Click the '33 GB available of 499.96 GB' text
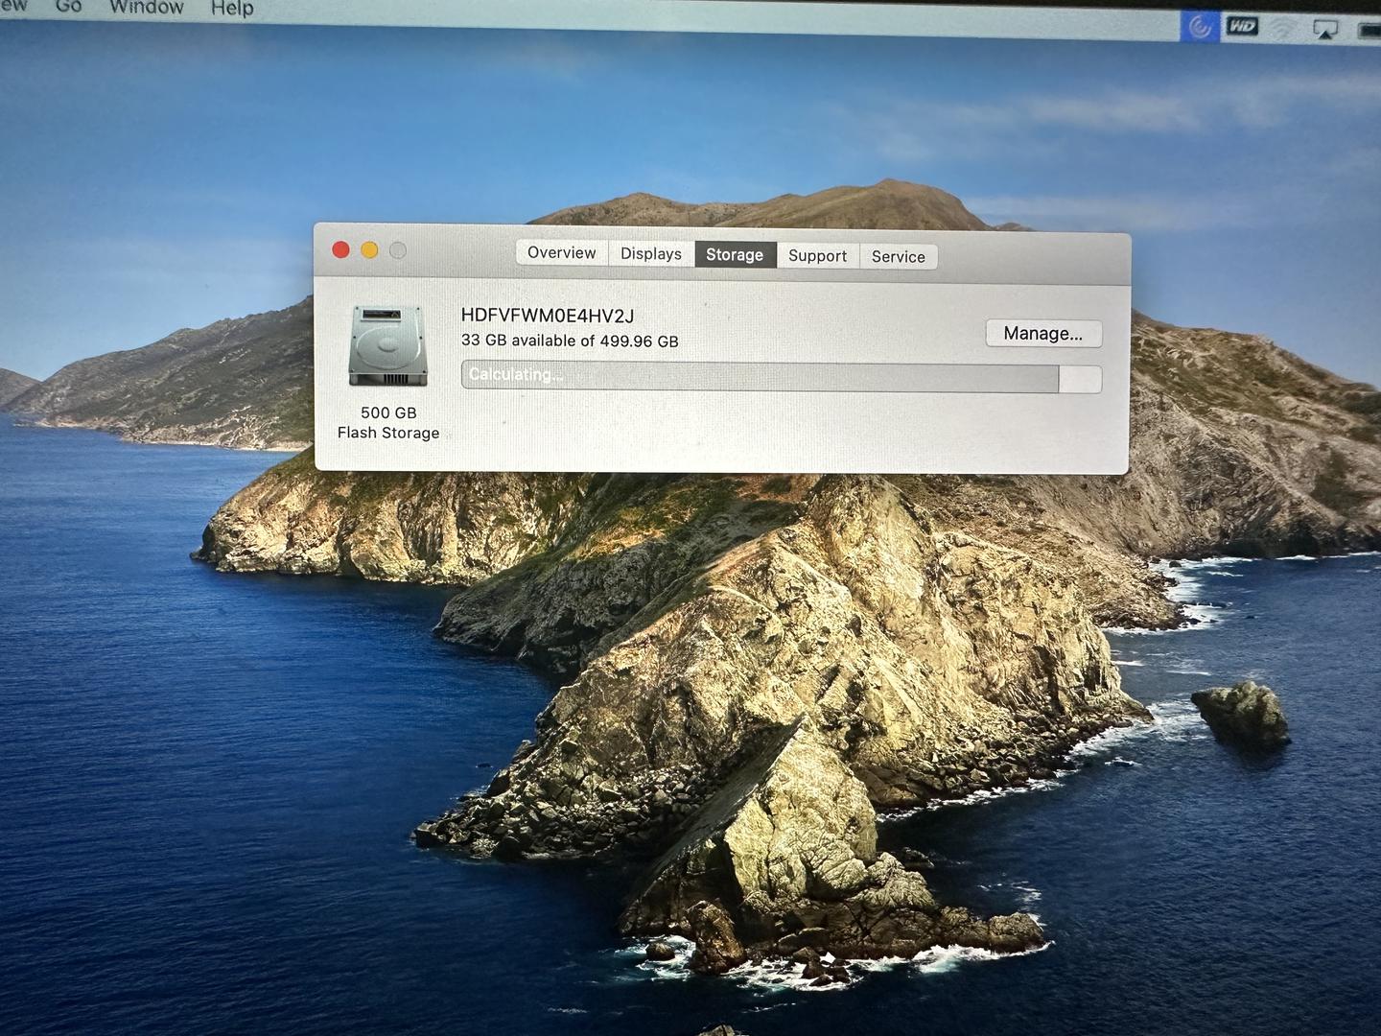 pos(570,341)
